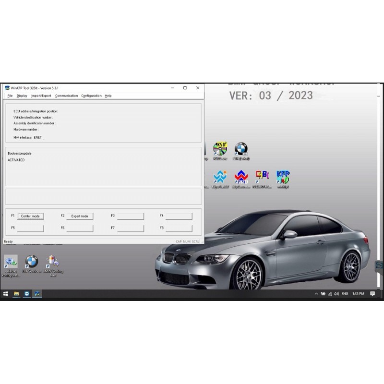
Task: Open the E-Sys Launcher PRO shortcut
Action: click(x=241, y=177)
